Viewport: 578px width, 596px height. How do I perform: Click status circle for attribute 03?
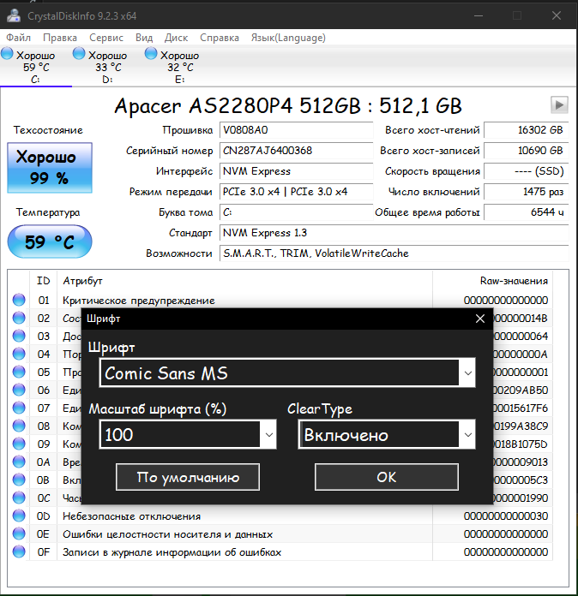(x=19, y=336)
